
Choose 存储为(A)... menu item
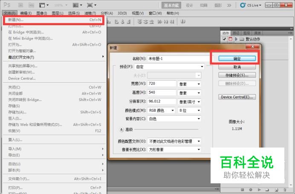[55, 112]
